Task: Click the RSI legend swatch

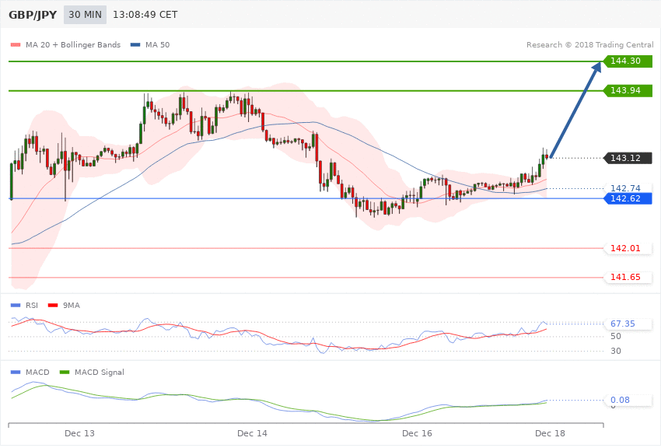Action: coord(16,305)
